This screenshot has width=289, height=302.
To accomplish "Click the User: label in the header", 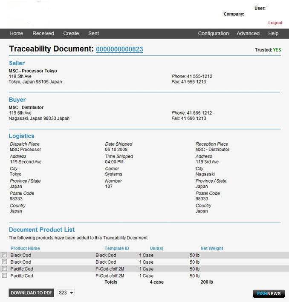I will point(260,8).
